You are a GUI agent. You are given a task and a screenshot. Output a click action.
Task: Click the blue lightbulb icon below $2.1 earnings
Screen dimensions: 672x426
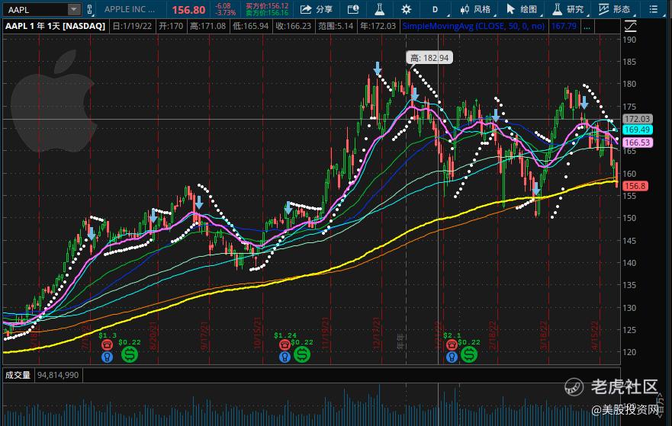click(x=452, y=356)
